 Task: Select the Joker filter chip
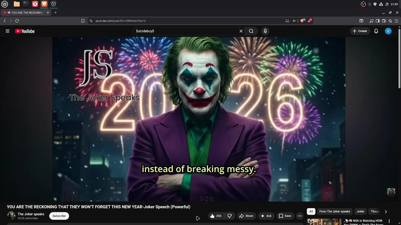click(360, 212)
